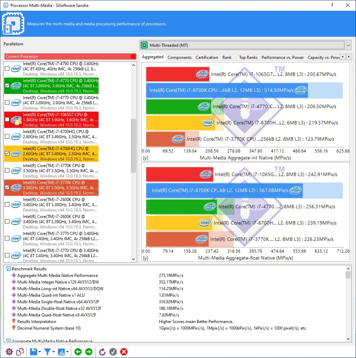Click the icon beside Decimal Numeral System

click(x=14, y=328)
